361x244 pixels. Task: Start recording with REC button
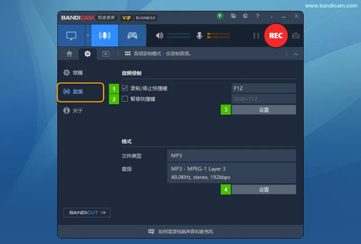click(276, 36)
